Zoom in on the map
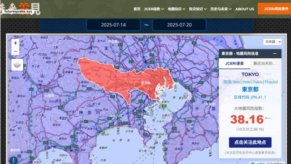 (15, 43)
